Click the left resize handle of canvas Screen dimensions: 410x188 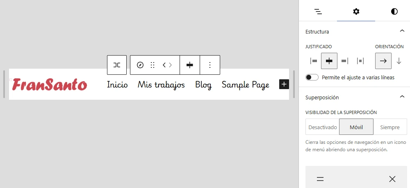(4, 84)
